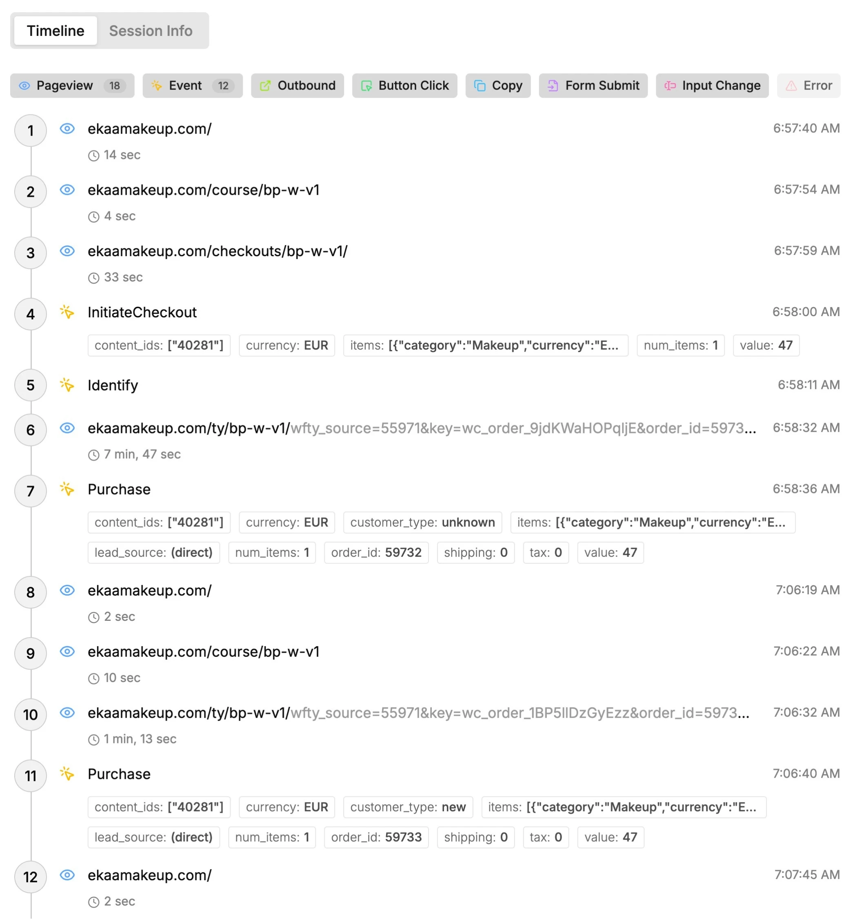
Task: Open the Session Info tab
Action: click(151, 31)
